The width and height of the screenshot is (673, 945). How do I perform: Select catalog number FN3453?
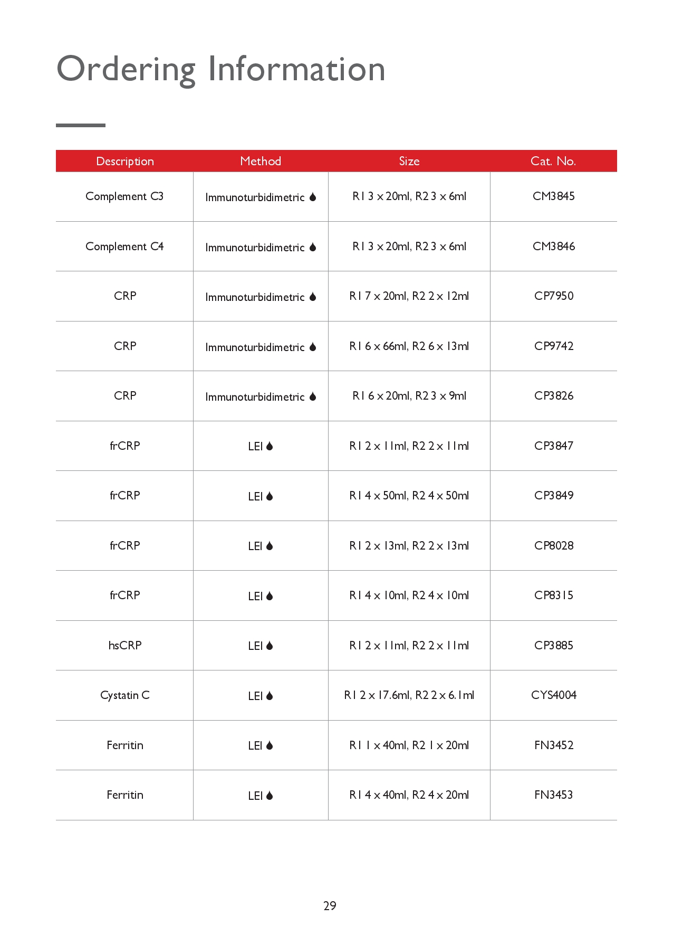[554, 795]
